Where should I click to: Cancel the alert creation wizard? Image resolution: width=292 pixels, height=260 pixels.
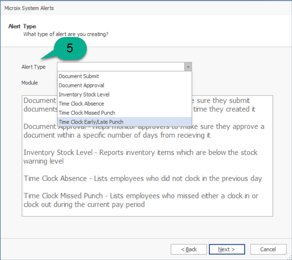click(268, 250)
